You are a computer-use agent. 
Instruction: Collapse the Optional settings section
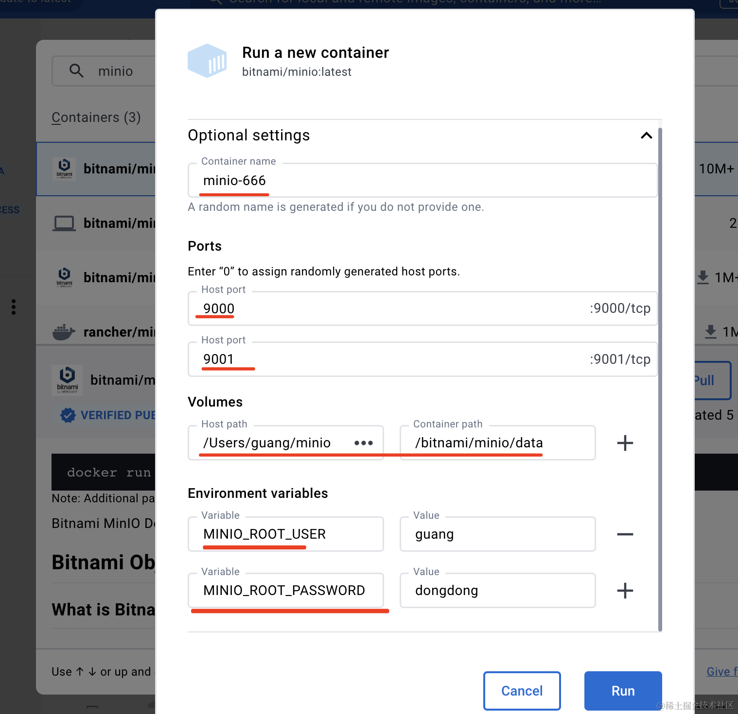646,136
